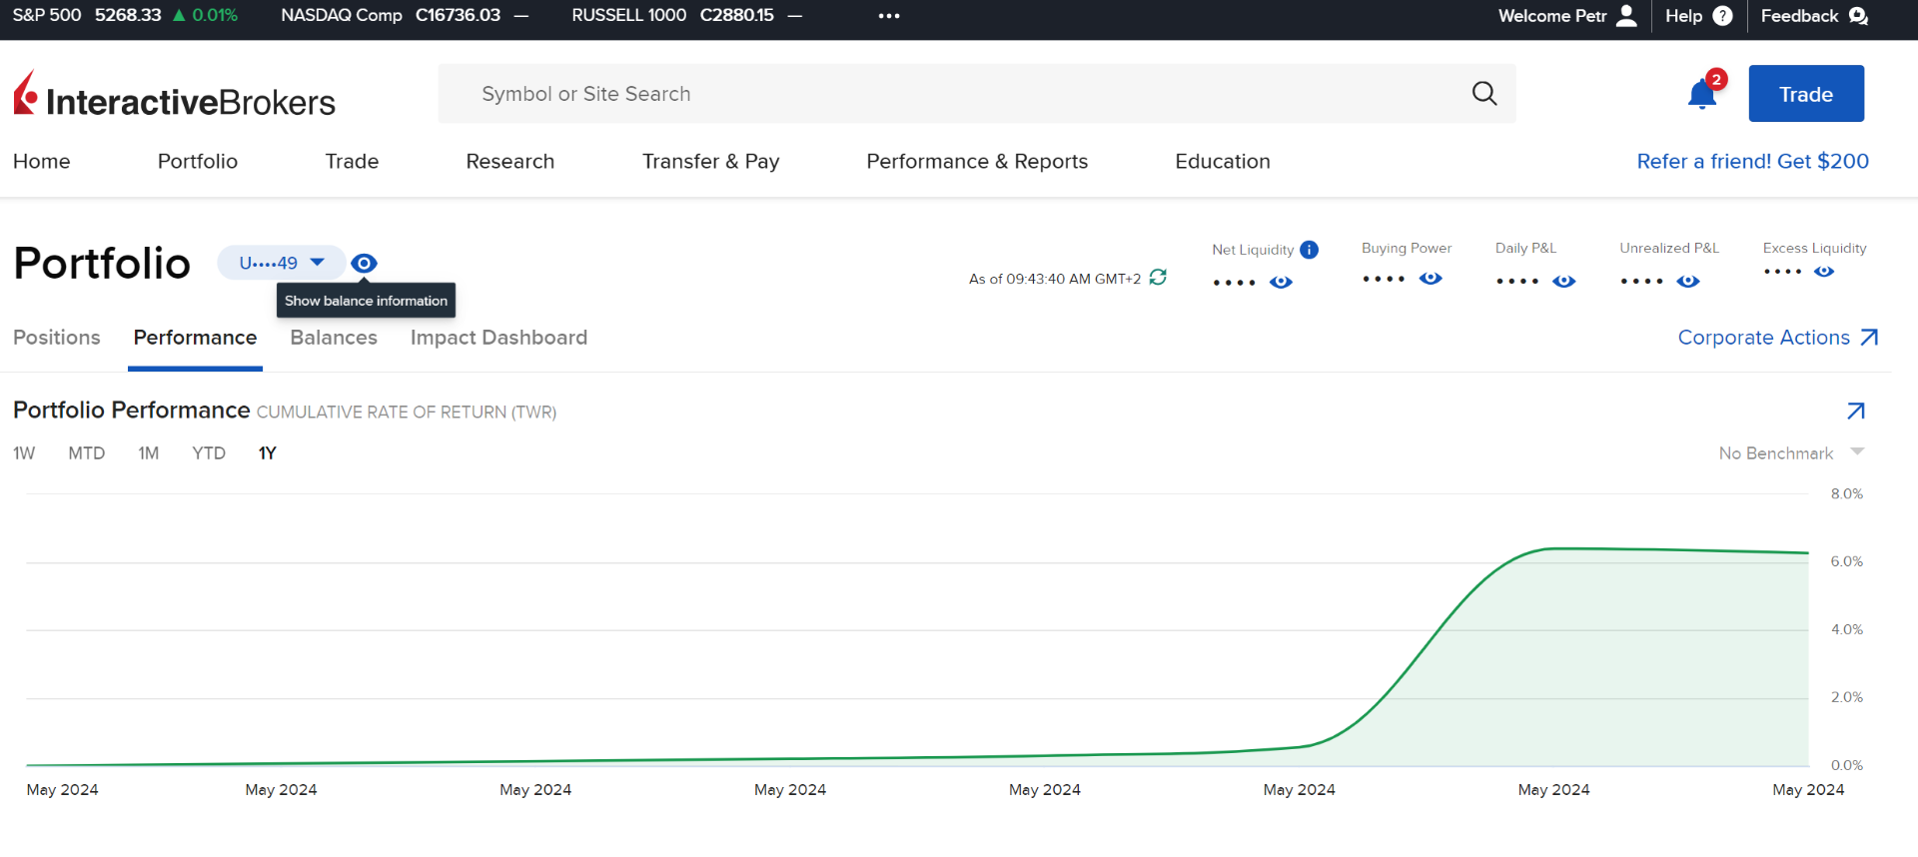Reveal the hidden Buying Power value
This screenshot has width=1918, height=857.
point(1431,279)
